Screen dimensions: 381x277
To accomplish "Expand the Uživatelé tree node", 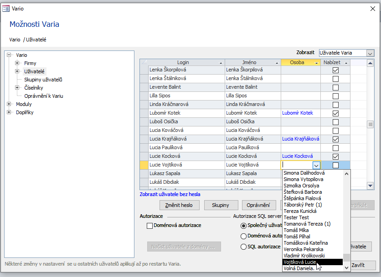I will point(17,71).
